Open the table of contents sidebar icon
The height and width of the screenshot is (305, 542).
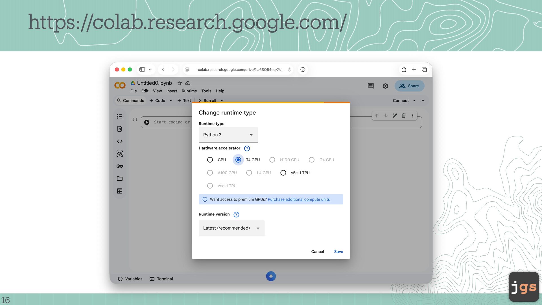[120, 116]
